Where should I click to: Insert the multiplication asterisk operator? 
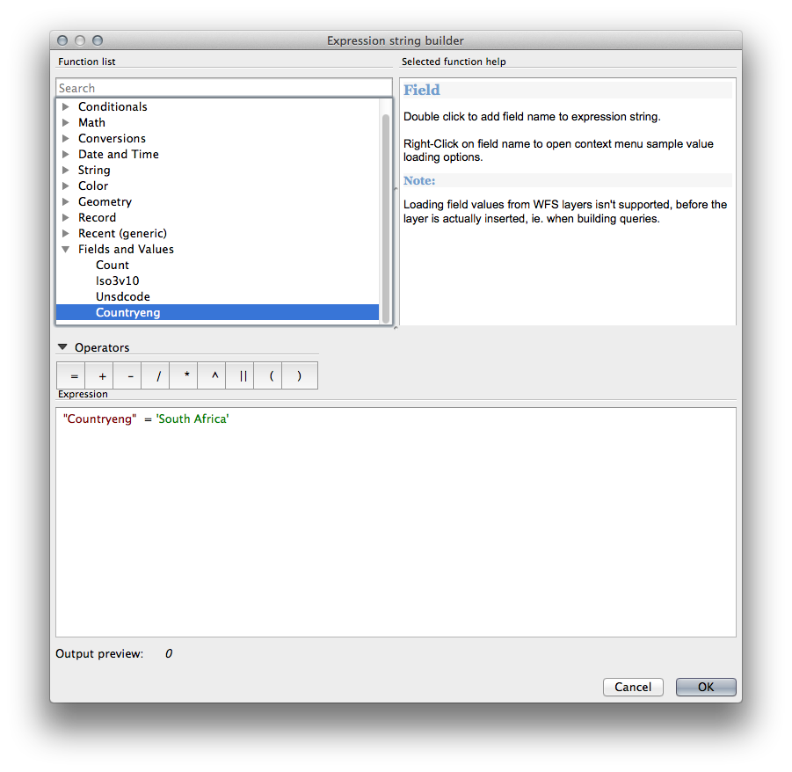(186, 376)
